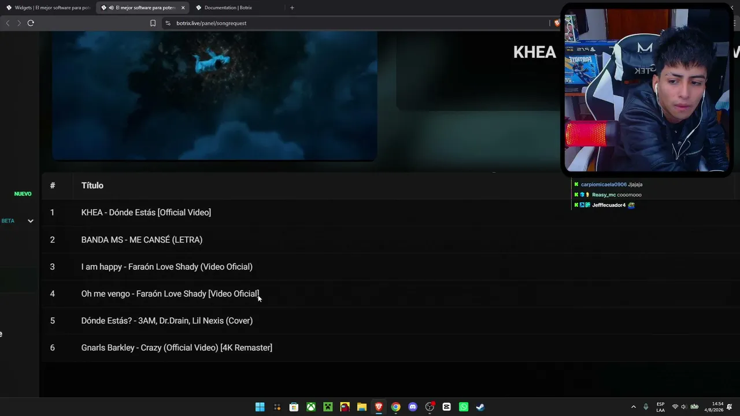Select 'I am happy - Faraón Love Shady'
This screenshot has height=416, width=740.
tap(167, 267)
